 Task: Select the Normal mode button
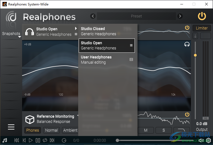51,130
